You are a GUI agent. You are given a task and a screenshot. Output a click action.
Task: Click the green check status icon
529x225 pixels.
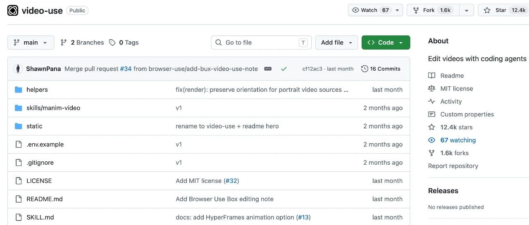point(284,69)
